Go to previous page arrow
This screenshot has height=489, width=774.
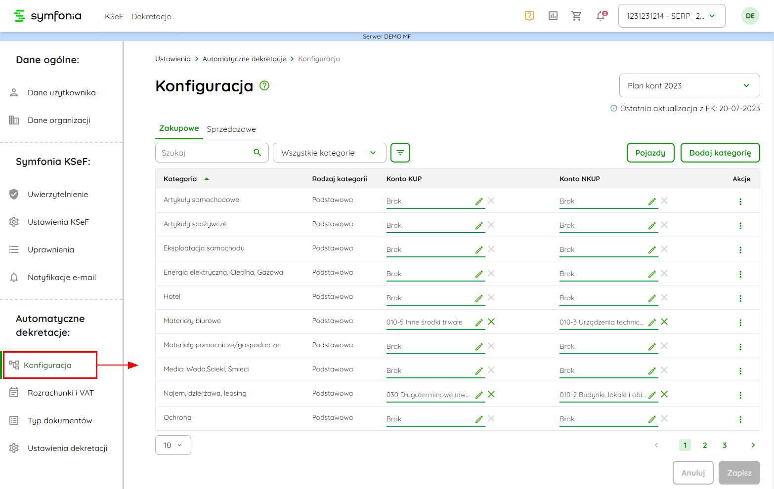[656, 445]
